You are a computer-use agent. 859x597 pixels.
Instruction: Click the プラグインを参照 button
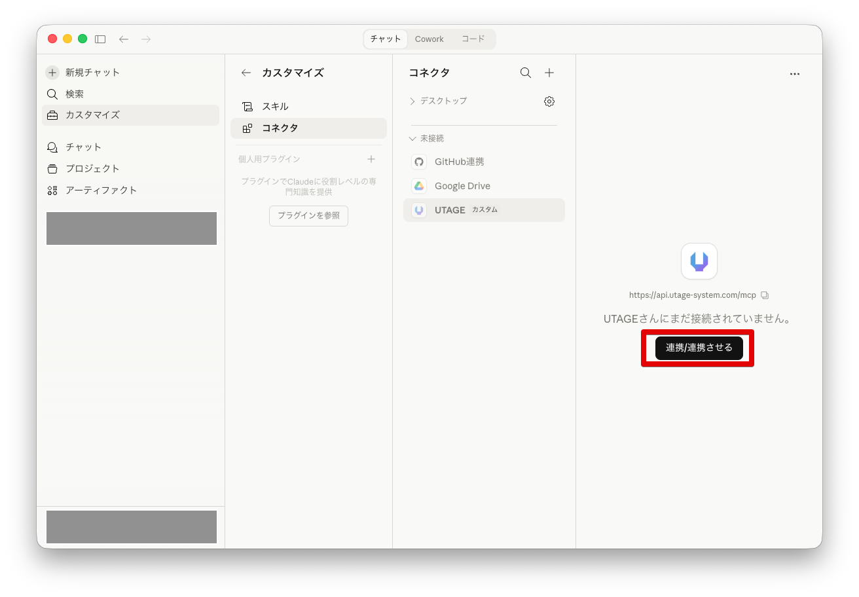tap(308, 215)
